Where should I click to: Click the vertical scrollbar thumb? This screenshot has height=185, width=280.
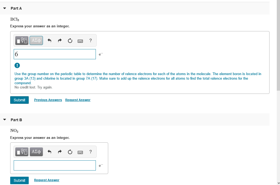pos(278,46)
